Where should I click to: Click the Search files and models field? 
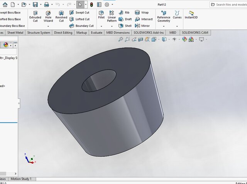(228, 5)
